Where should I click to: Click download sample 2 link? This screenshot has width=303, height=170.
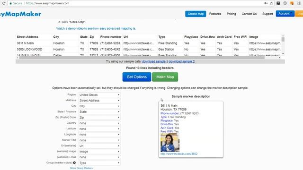[182, 61]
